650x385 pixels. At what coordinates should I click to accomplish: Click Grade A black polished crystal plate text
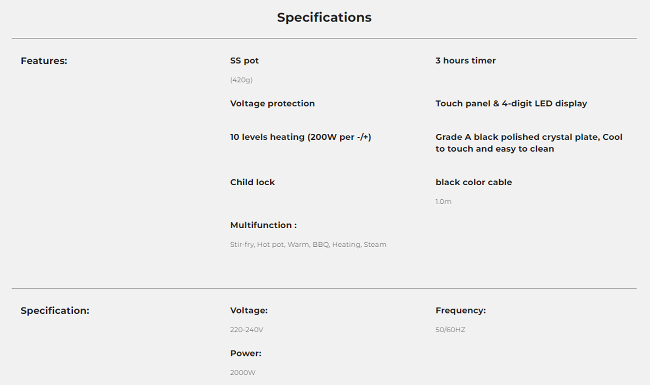(529, 143)
